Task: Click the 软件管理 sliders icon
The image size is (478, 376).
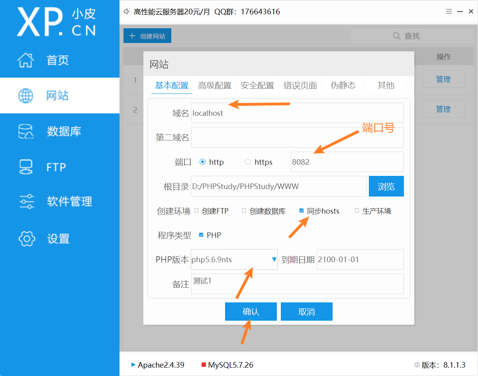Action: click(26, 202)
